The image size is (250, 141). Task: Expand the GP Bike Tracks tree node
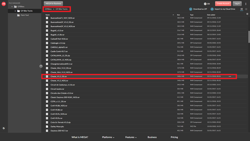[15, 11]
